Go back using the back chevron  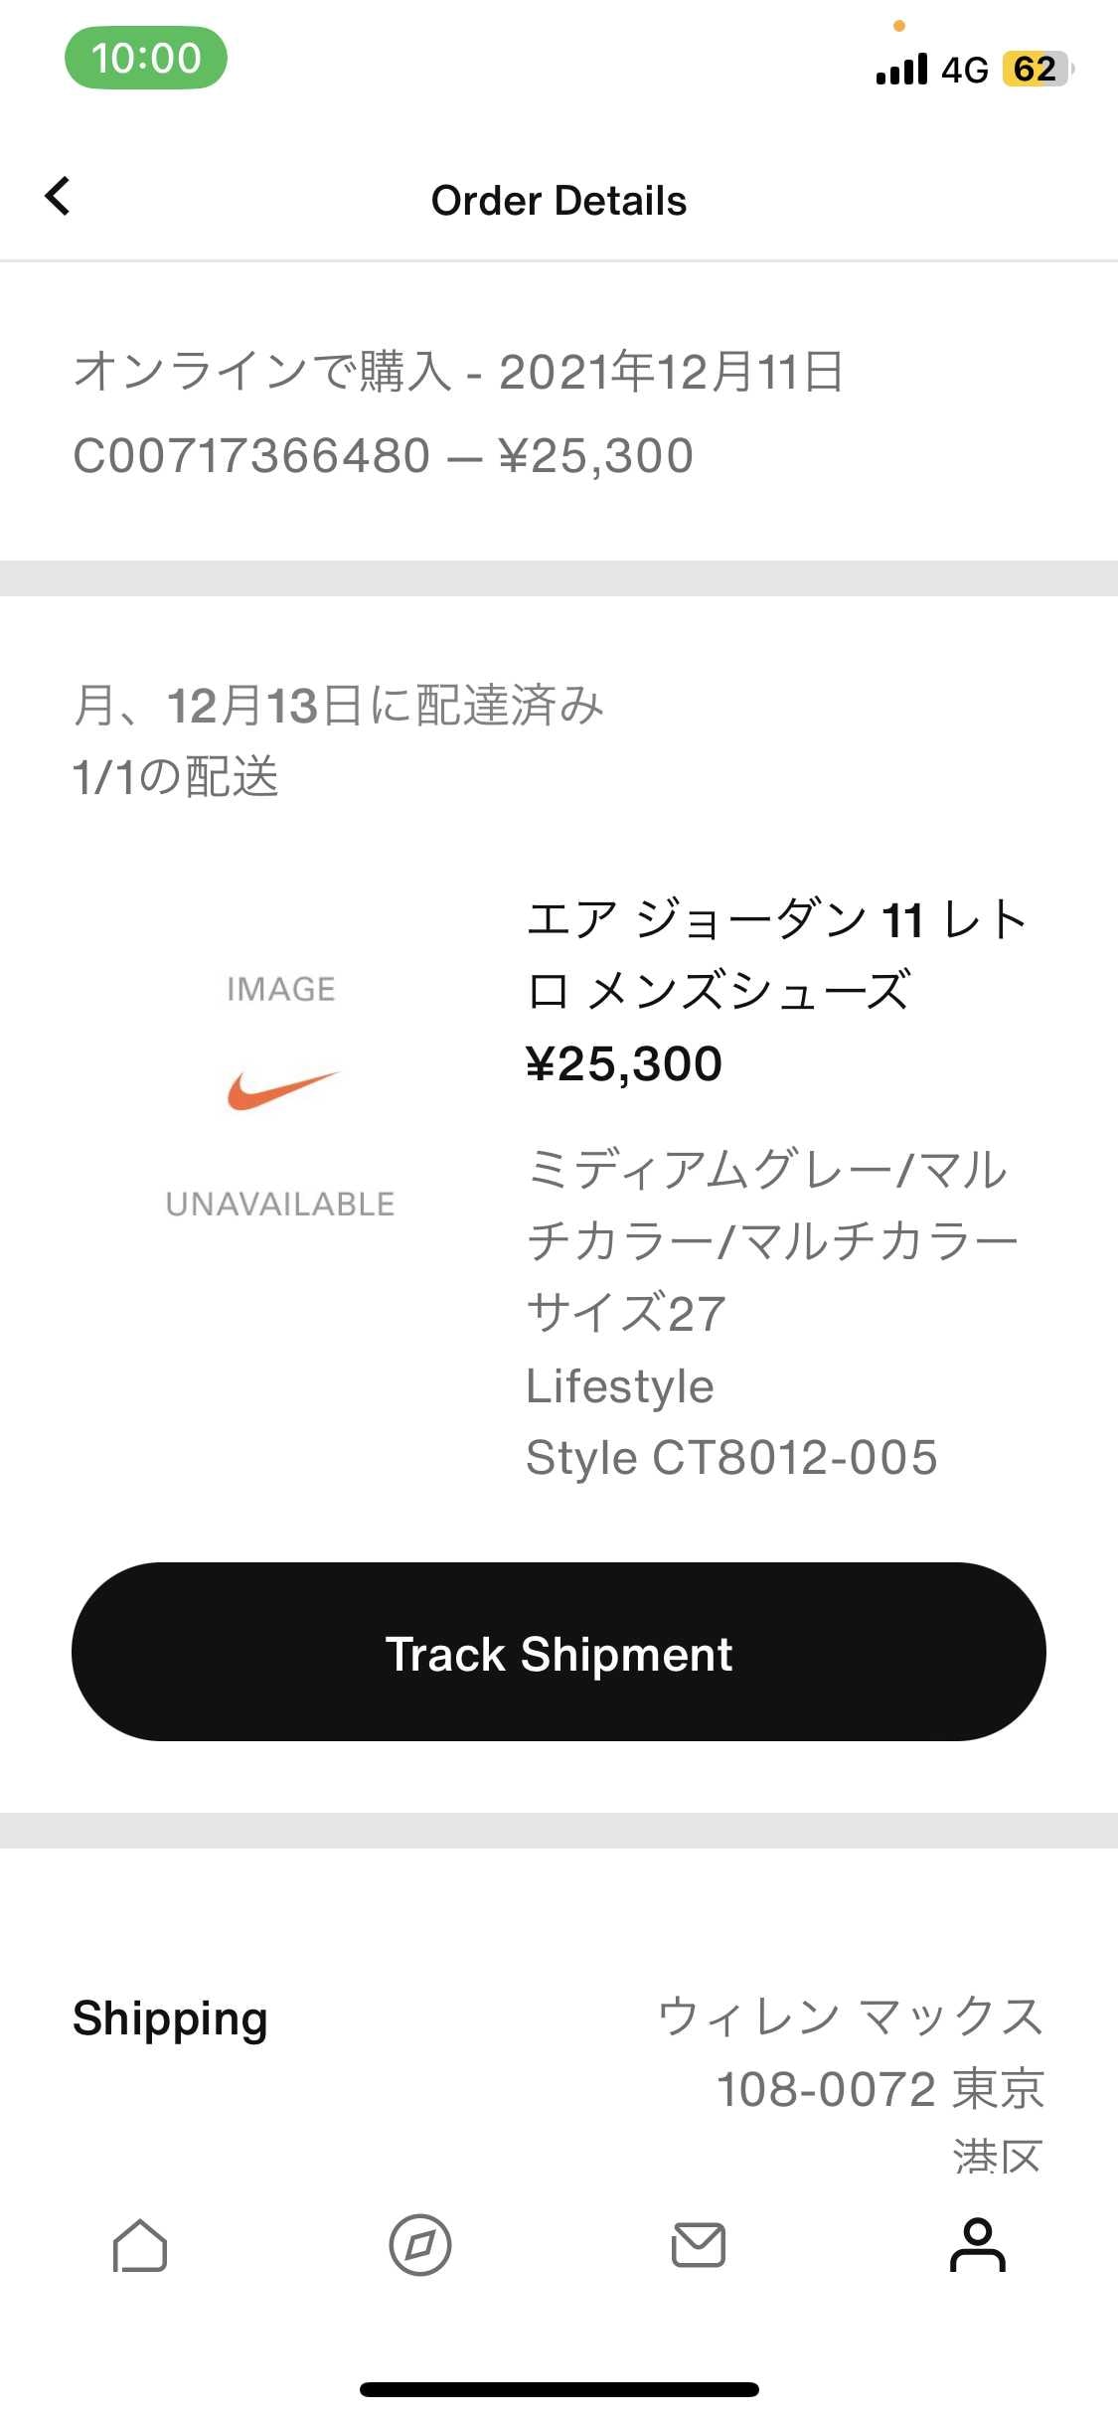[x=58, y=197]
